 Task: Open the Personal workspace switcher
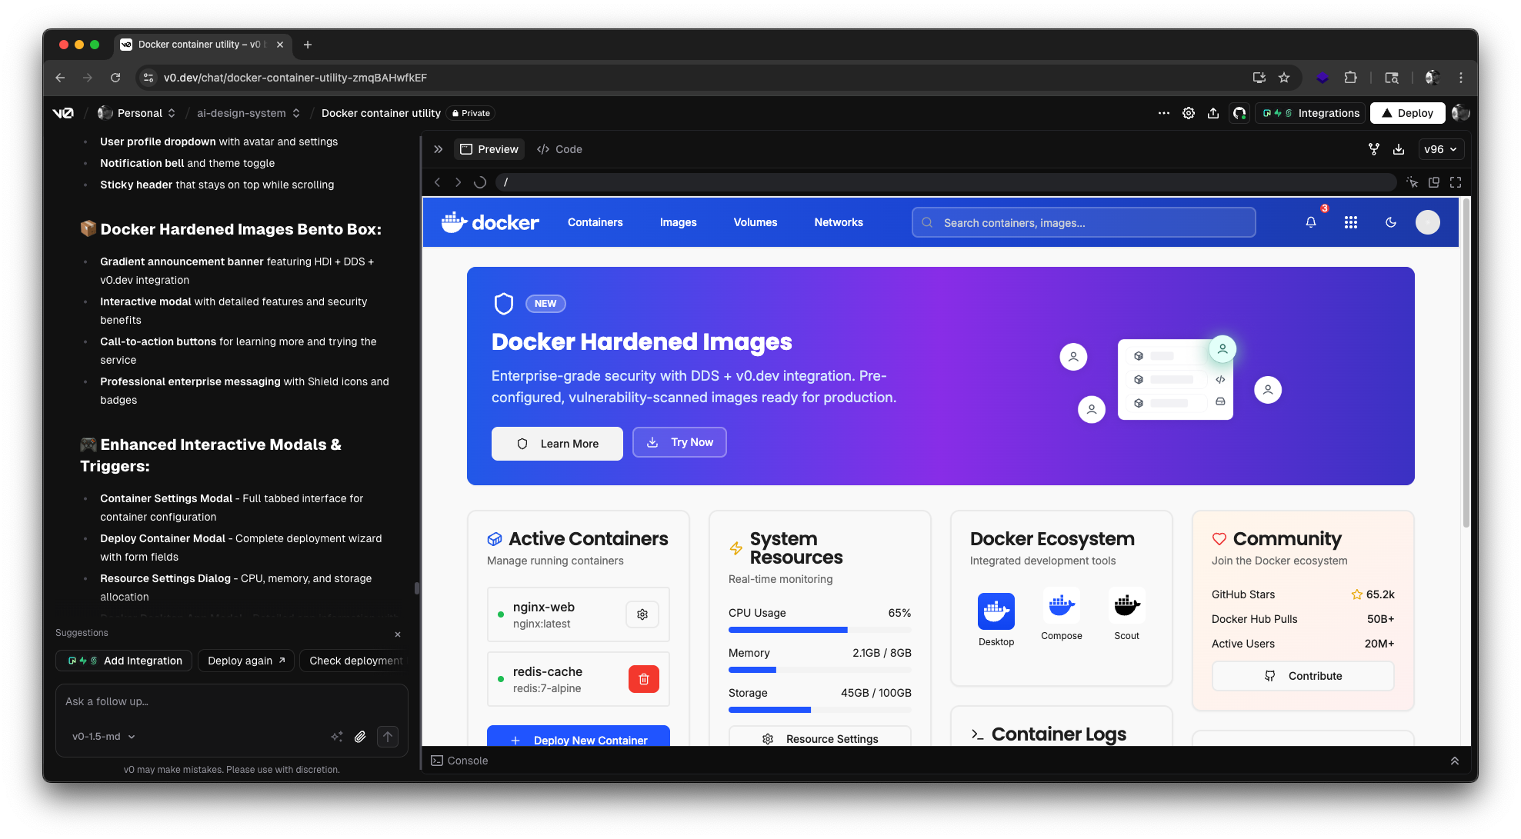(139, 113)
